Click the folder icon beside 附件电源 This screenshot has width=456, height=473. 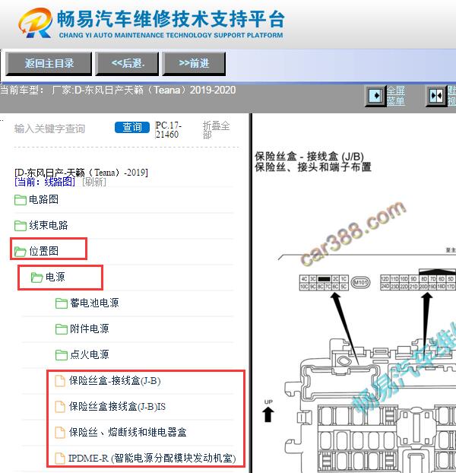[x=62, y=329]
